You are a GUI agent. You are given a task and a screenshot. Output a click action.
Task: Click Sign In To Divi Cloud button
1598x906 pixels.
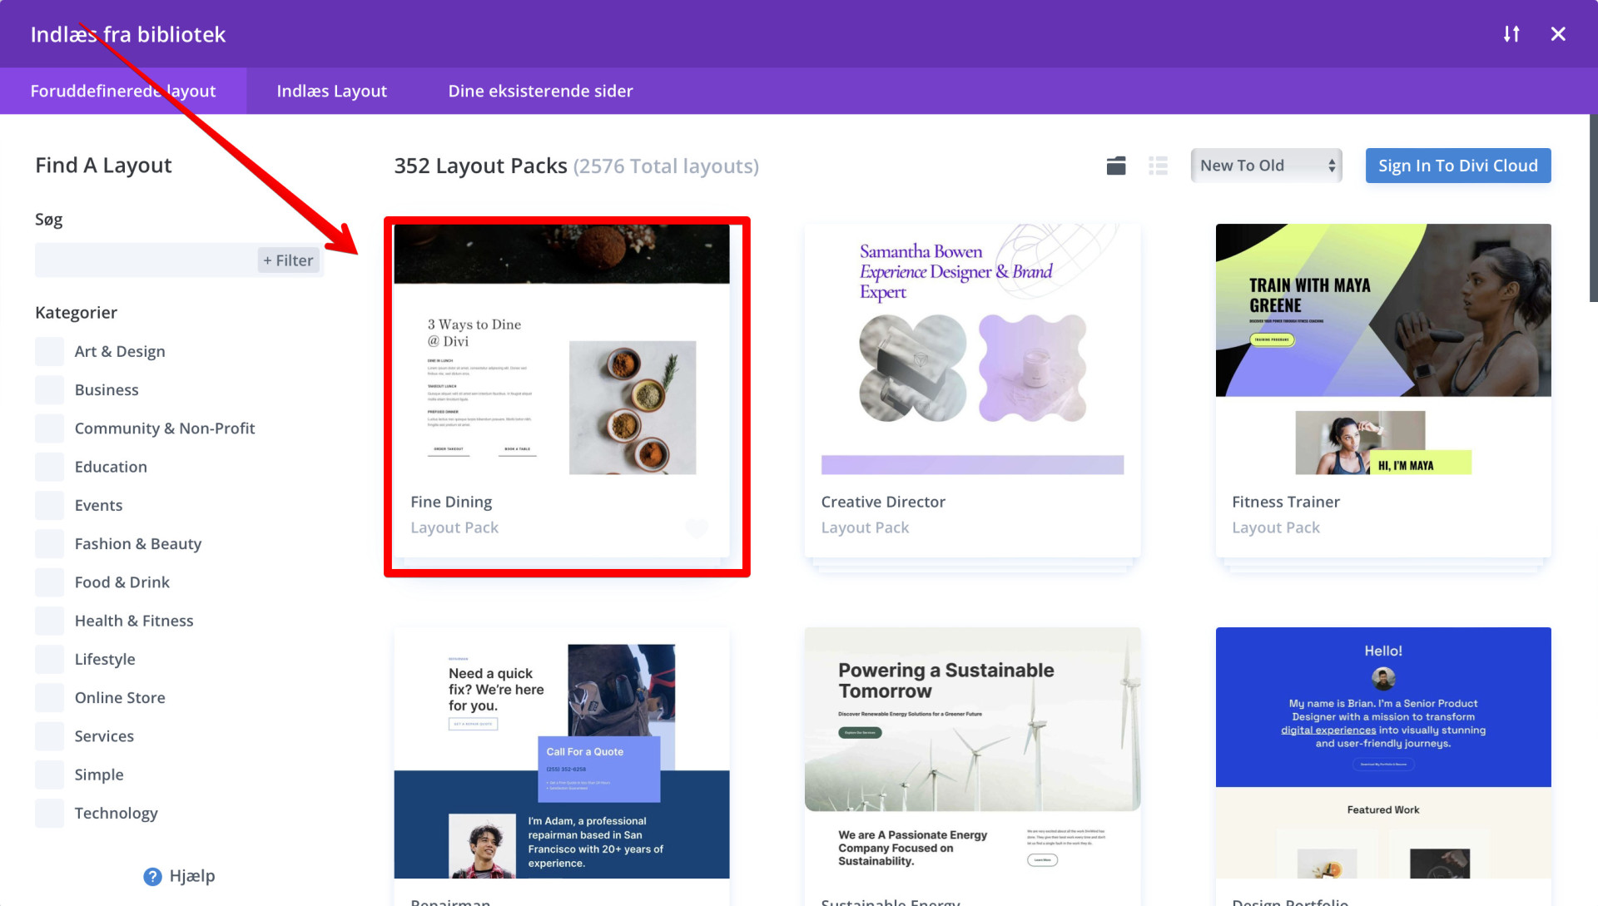point(1457,166)
